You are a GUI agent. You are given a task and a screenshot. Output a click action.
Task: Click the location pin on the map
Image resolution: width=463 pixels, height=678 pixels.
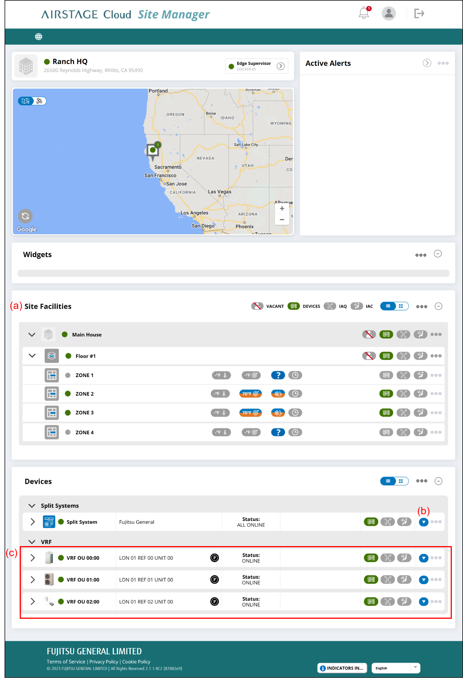(x=153, y=150)
